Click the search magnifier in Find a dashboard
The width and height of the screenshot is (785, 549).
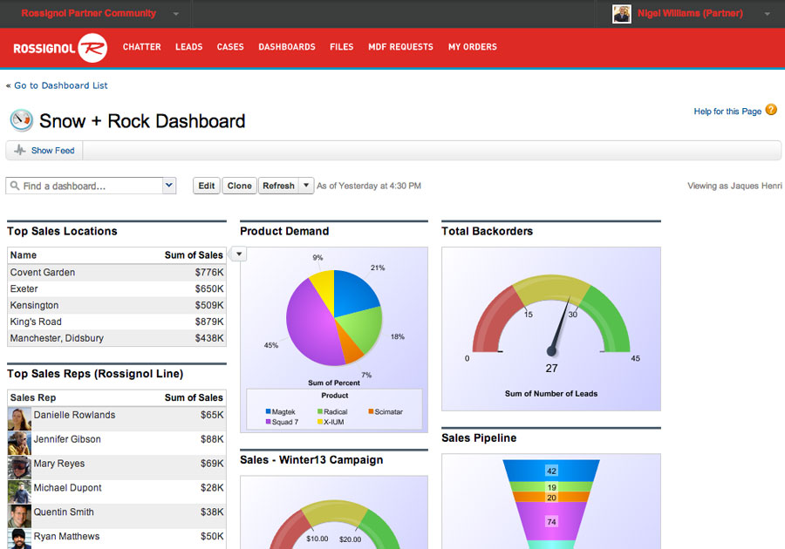[x=15, y=186]
